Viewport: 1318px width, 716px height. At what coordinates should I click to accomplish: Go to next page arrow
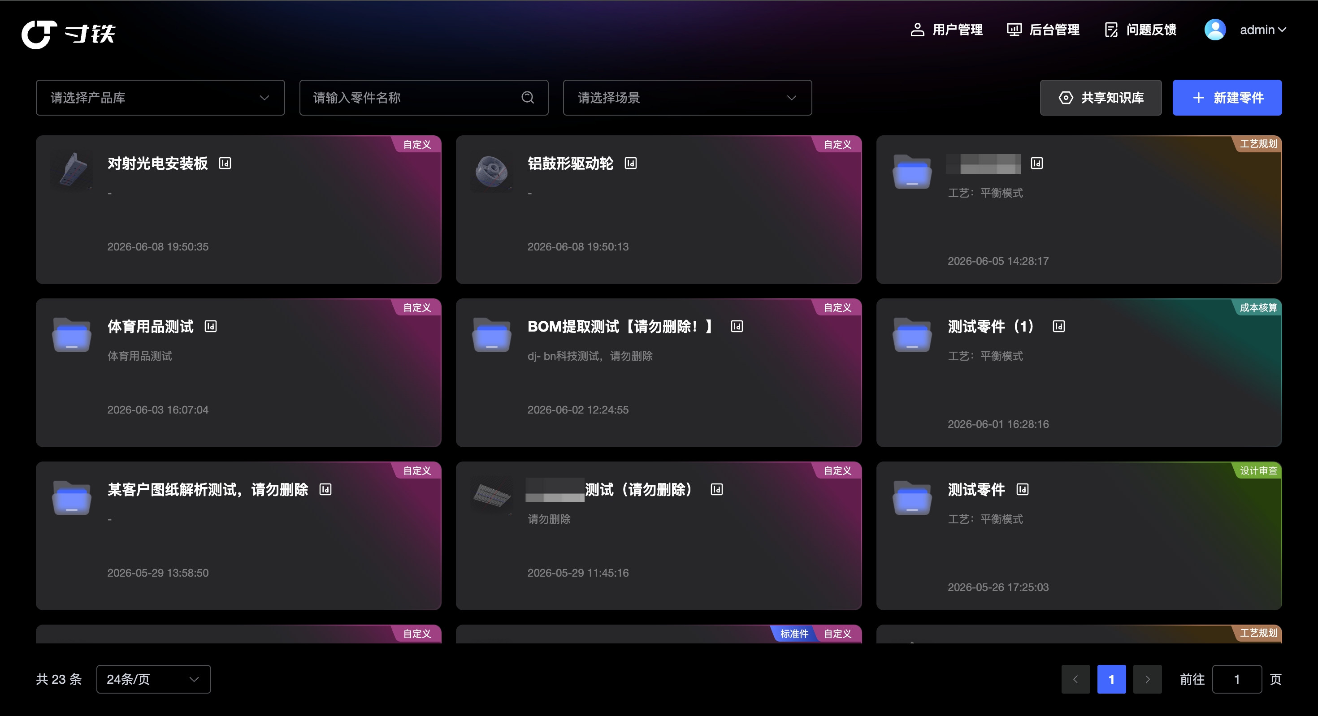[1147, 679]
